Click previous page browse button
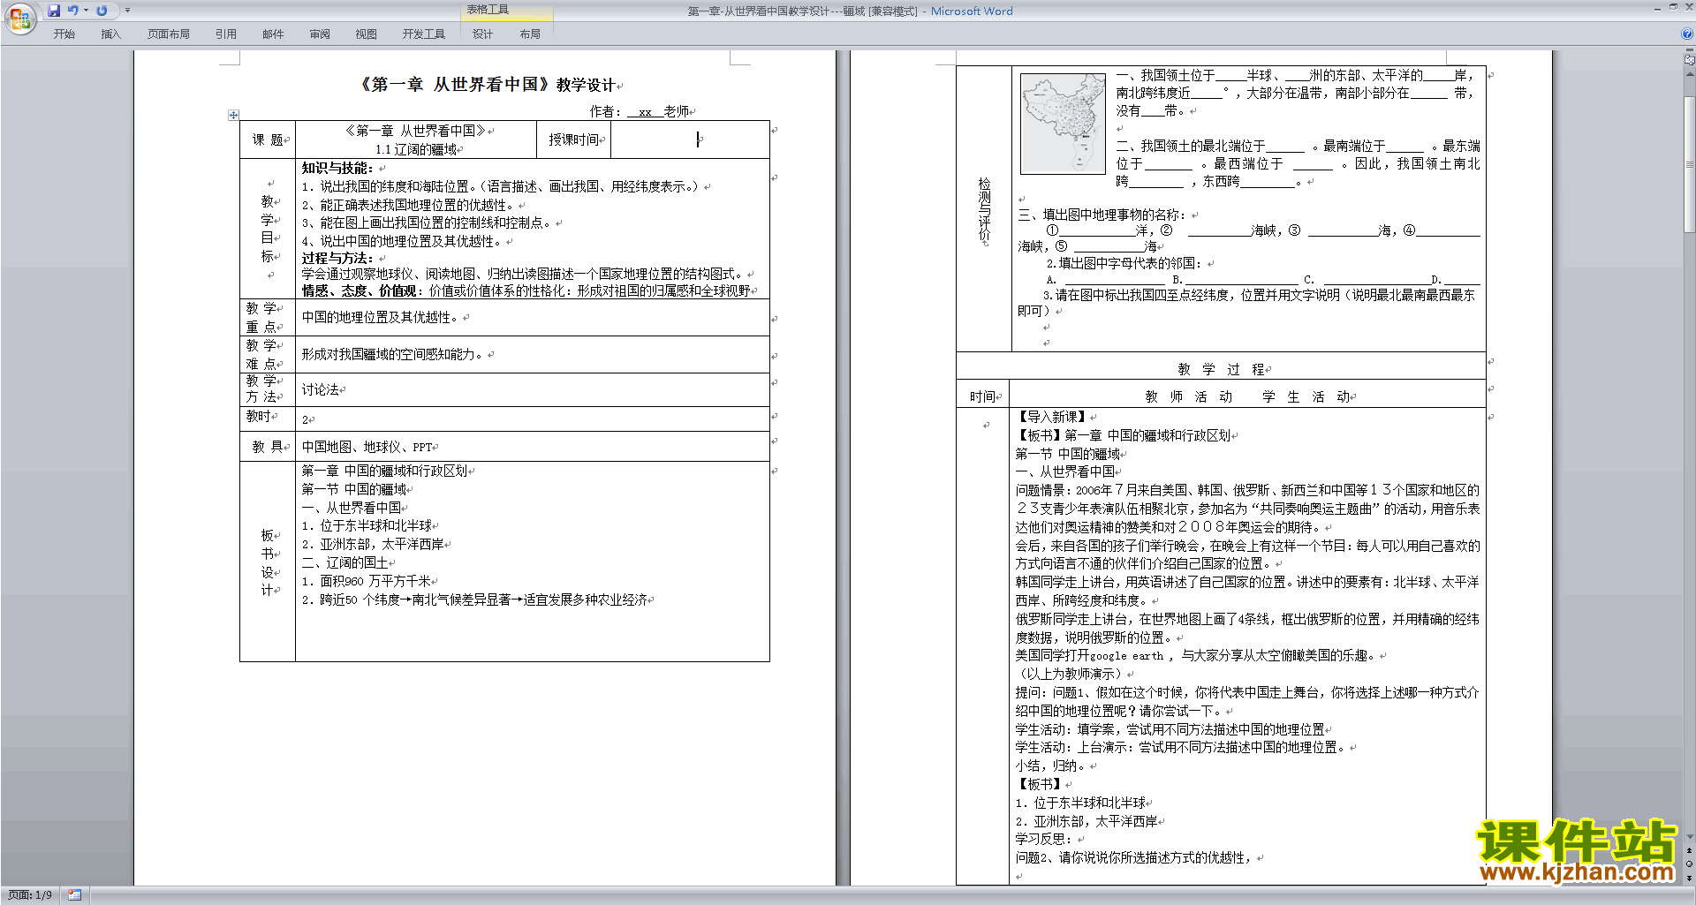This screenshot has width=1696, height=905. (1690, 850)
